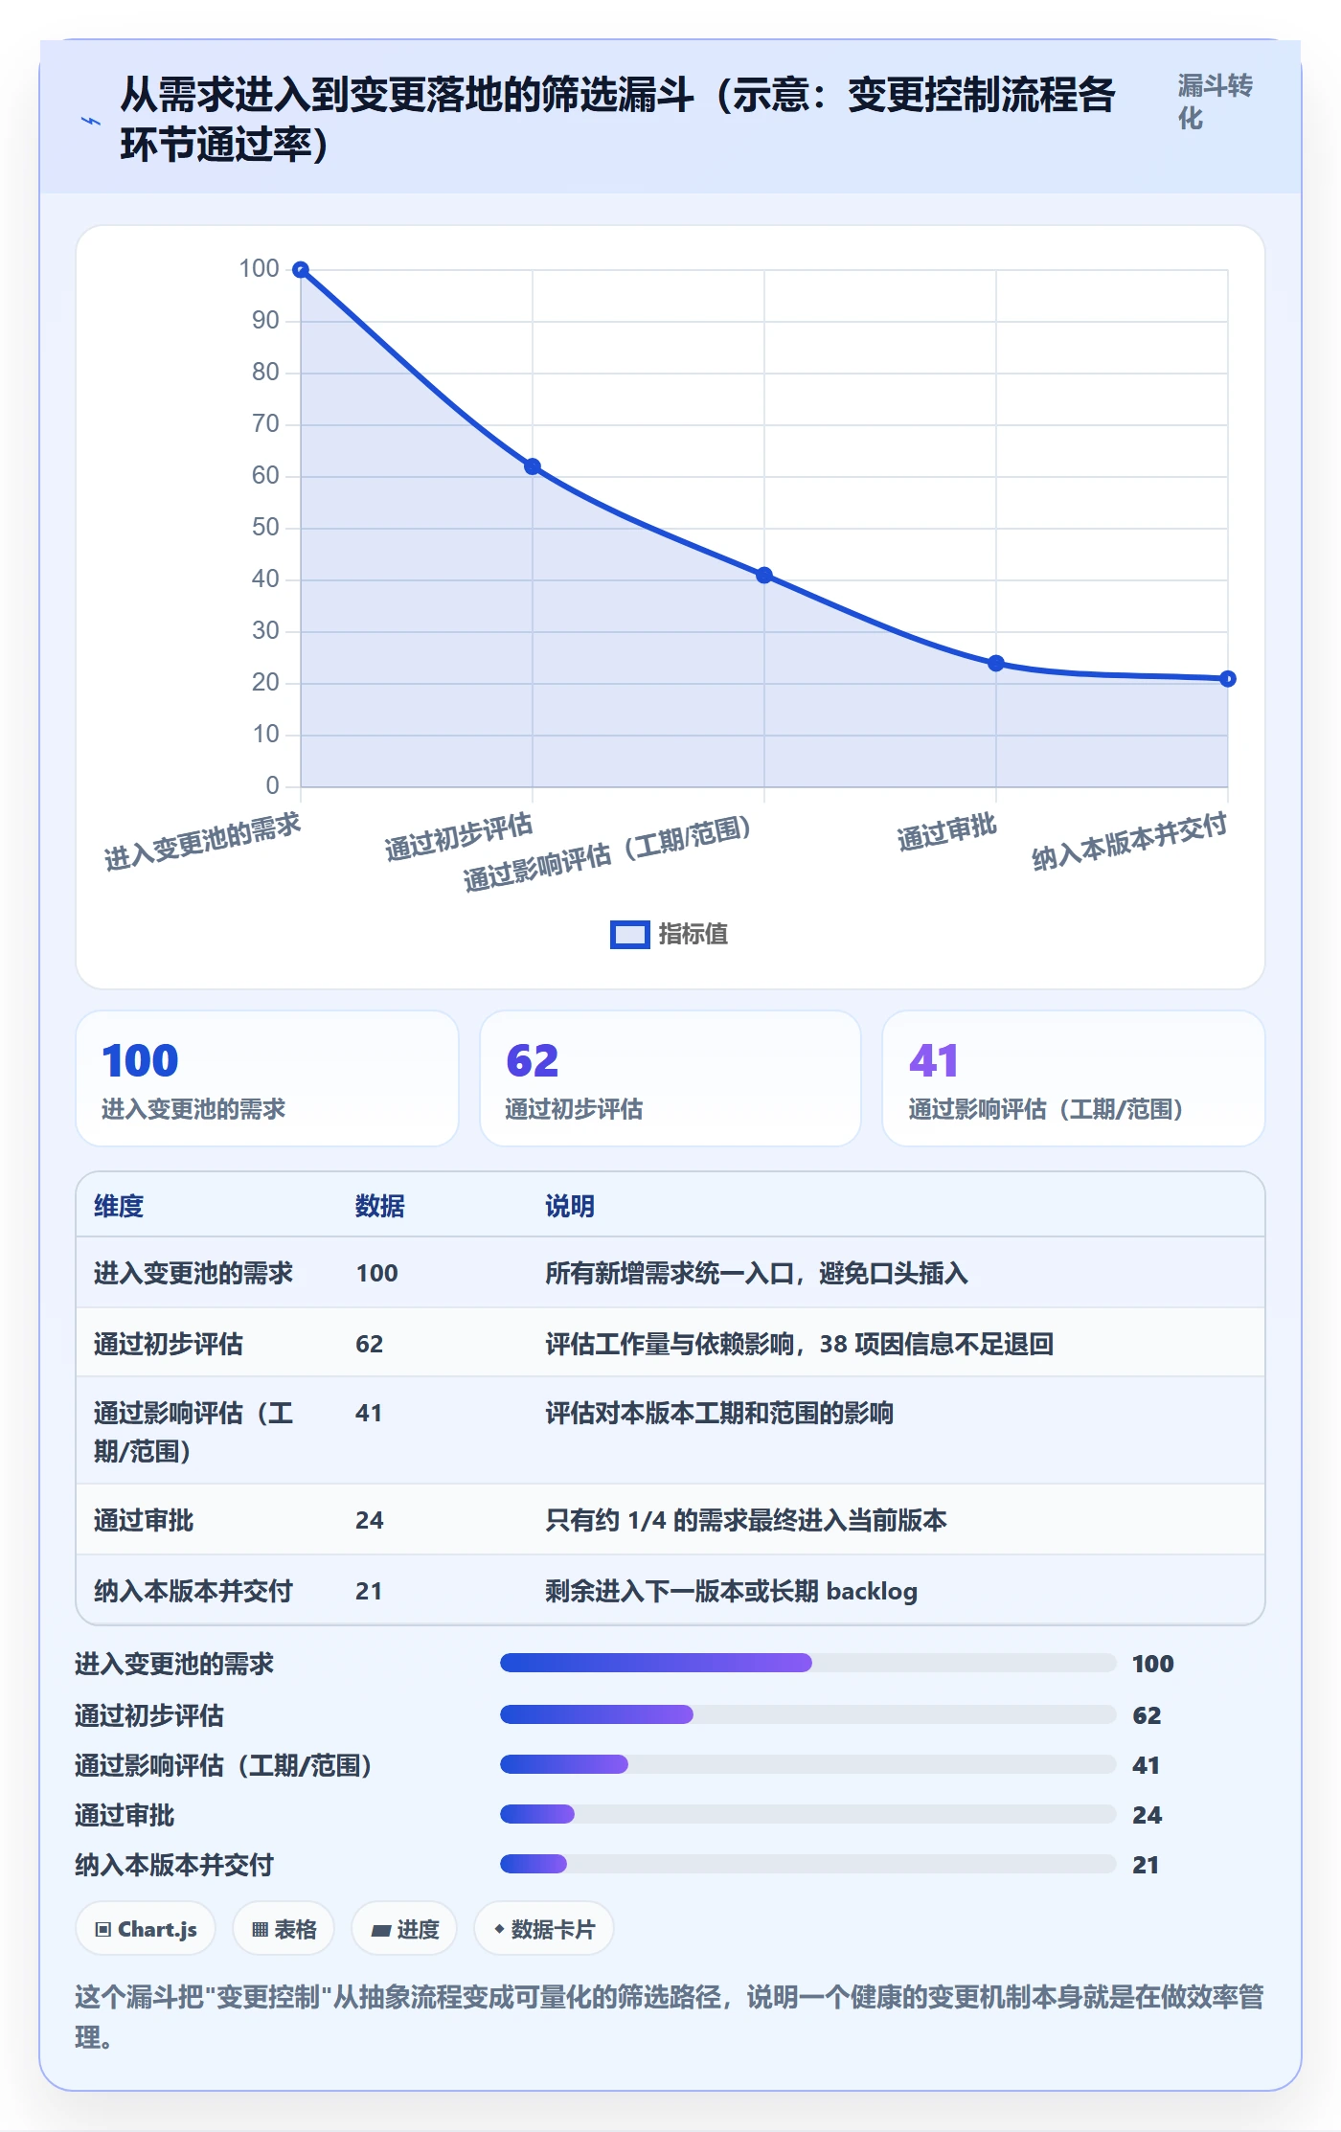Viewport: 1341px width, 2132px height.
Task: Click text '剩余进入下一版本或长期 backlog'
Action: point(732,1591)
